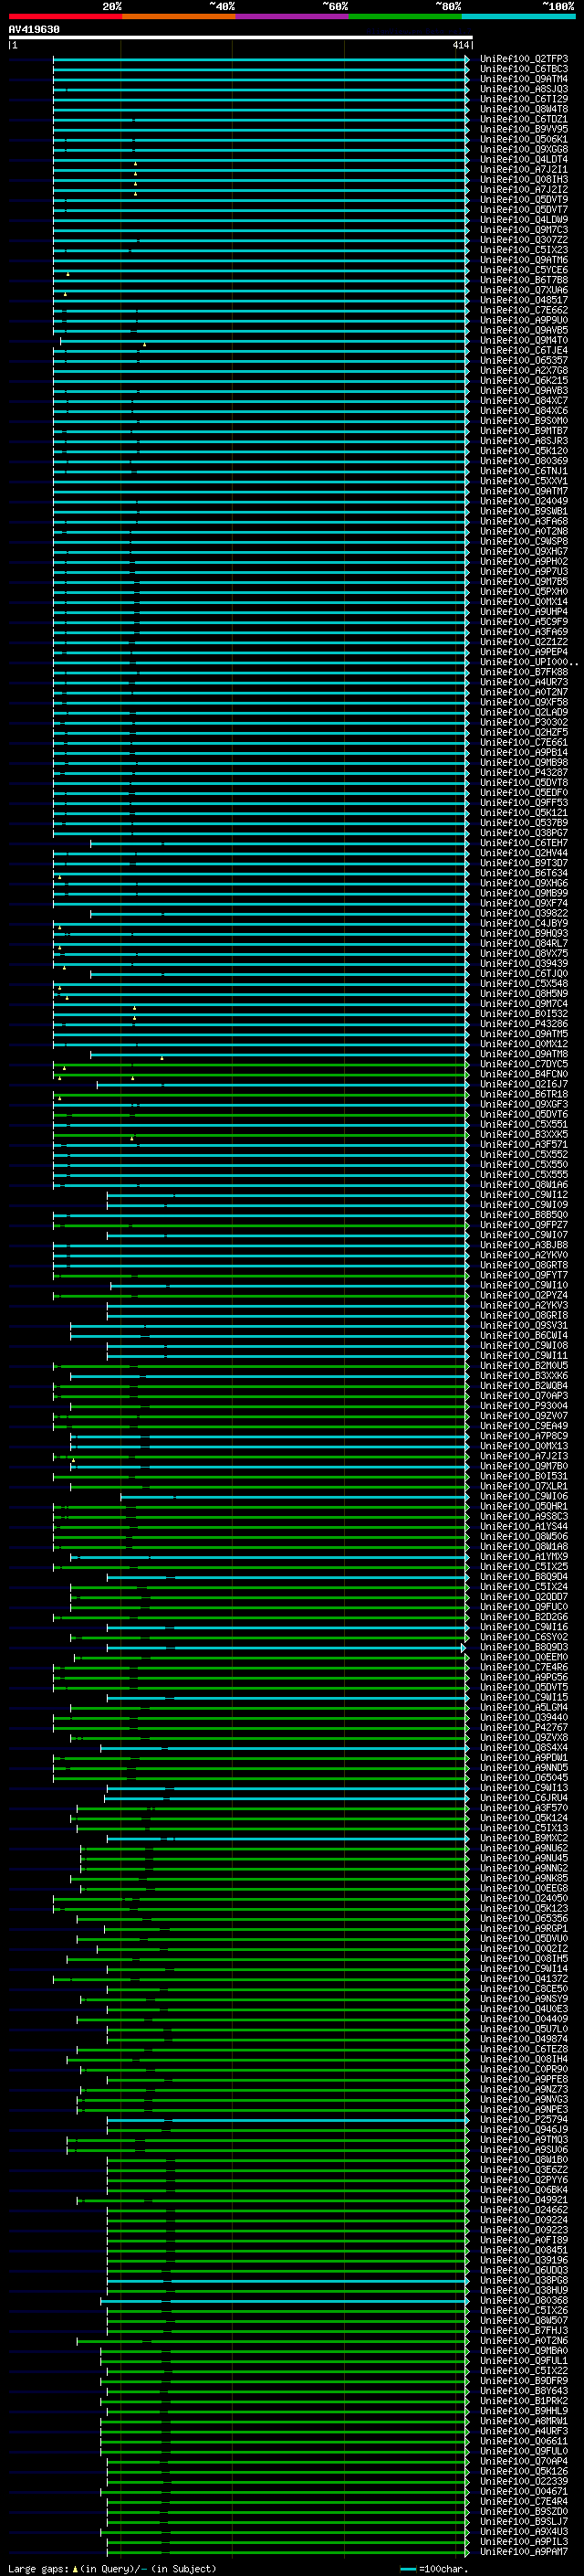Click the green ~80% identity legend segment
The width and height of the screenshot is (584, 2576).
405,16
